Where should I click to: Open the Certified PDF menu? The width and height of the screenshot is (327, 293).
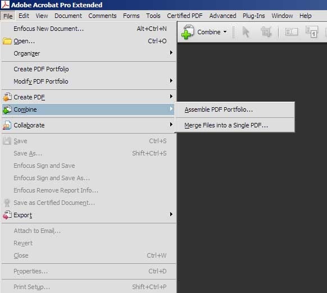(184, 16)
